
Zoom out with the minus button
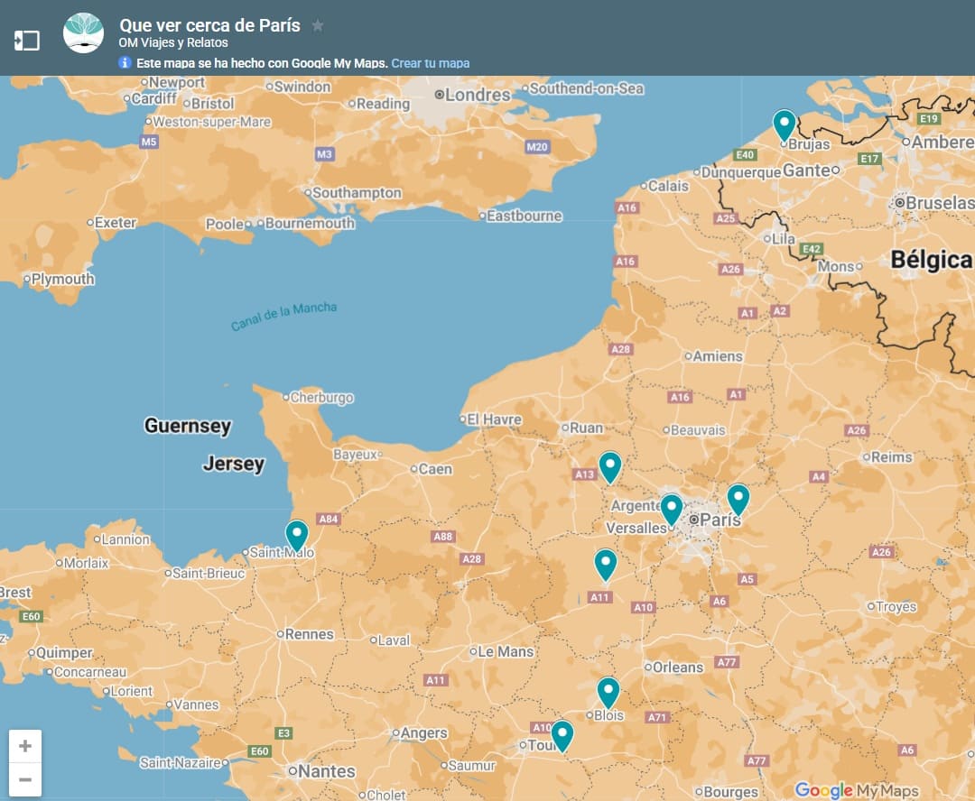click(25, 779)
